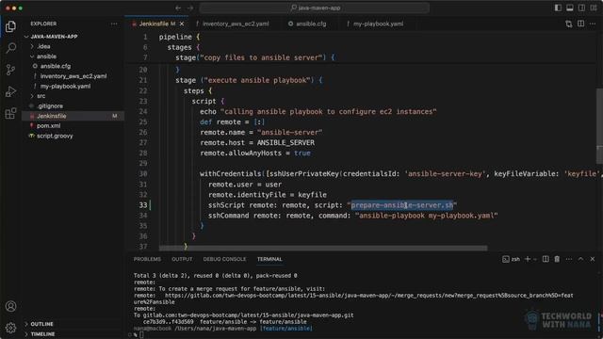The width and height of the screenshot is (603, 339).
Task: Click 'ansible-playbook my-playbook.yaml' command string
Action: (426, 216)
